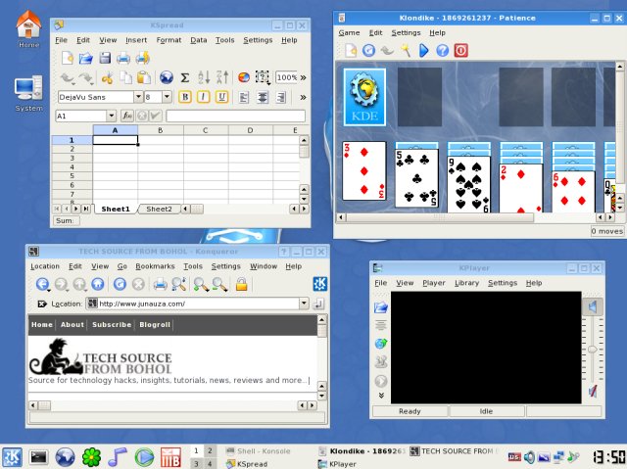Switch to virtual desktop 4 in pager
The width and height of the screenshot is (627, 469).
coord(210,464)
